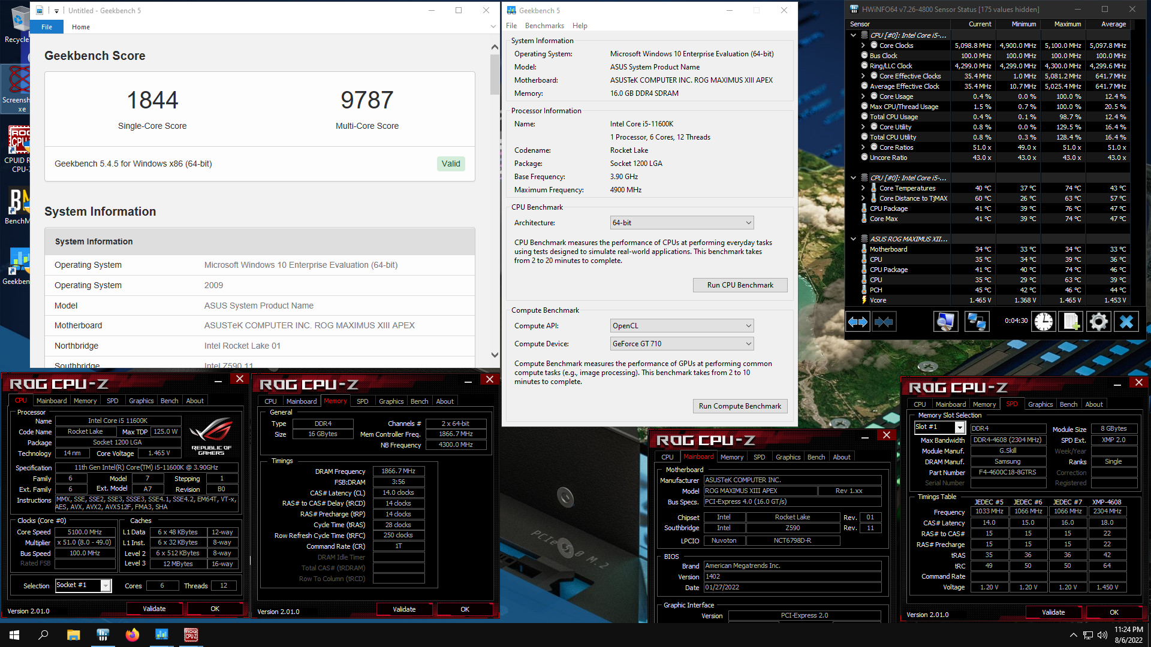Click the Geekbench results vertical scrollbar thumb

[x=495, y=75]
